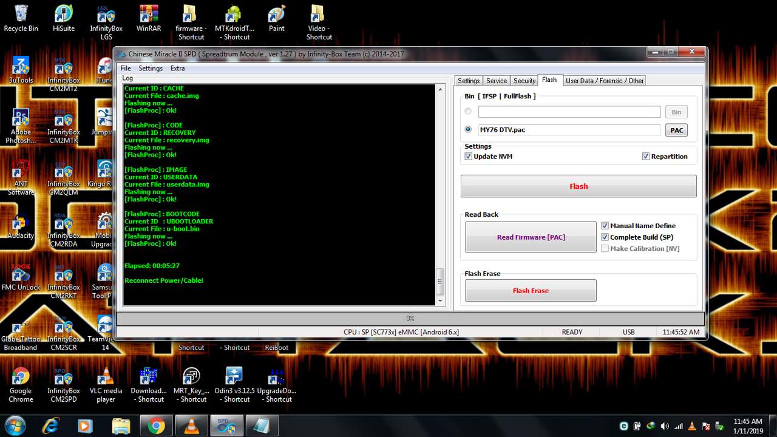Open the Paint desktop icon
This screenshot has height=437, width=777.
[x=277, y=18]
